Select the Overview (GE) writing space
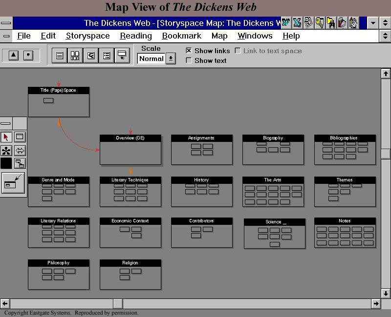 tap(130, 150)
